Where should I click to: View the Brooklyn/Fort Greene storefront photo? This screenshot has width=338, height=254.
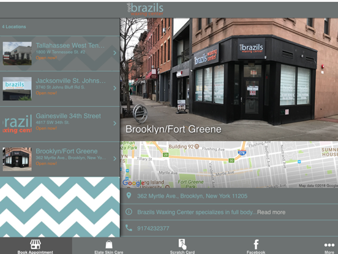[x=229, y=79]
